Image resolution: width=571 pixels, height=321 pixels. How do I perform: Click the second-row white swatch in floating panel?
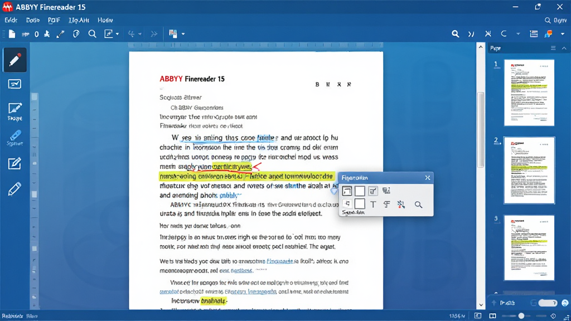click(x=360, y=204)
